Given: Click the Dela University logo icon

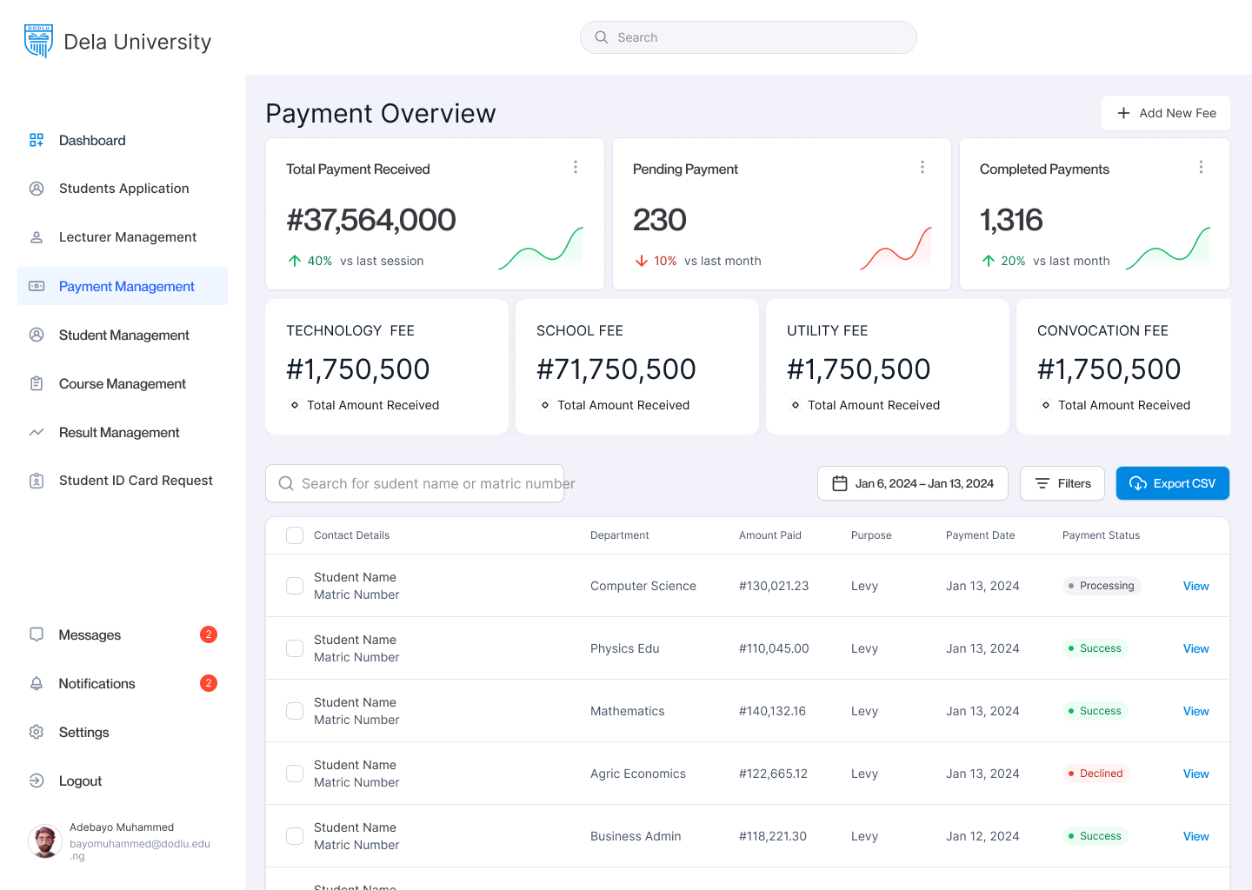Looking at the screenshot, I should [38, 41].
